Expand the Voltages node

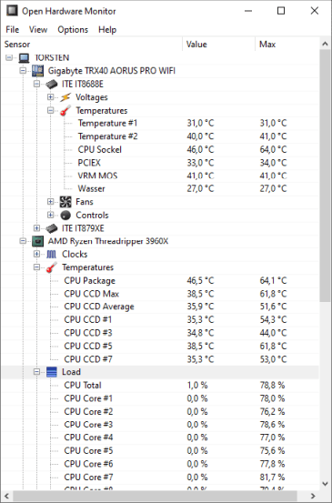coord(50,97)
